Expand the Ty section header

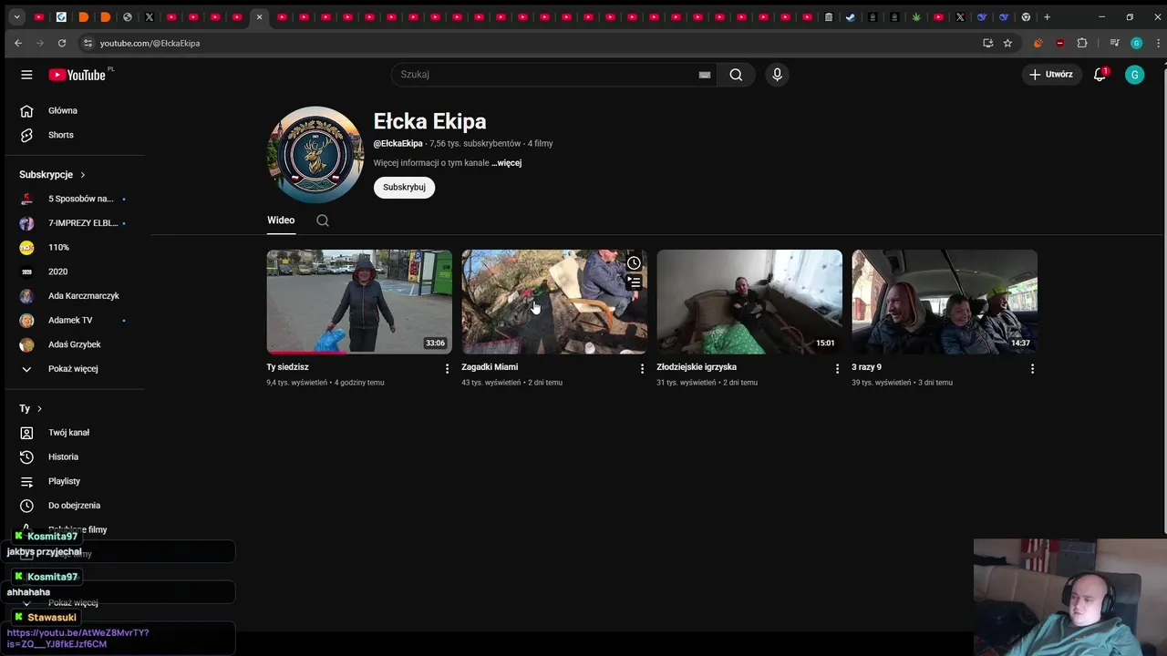[x=31, y=409]
